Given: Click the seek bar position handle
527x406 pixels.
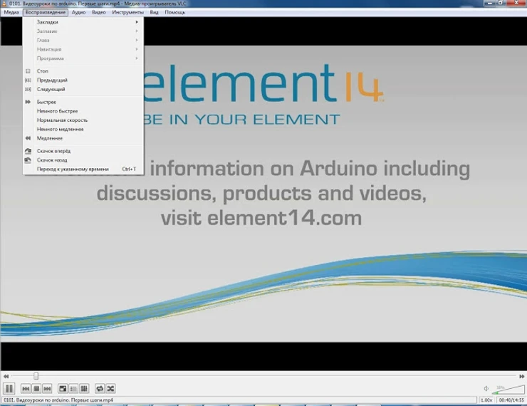Looking at the screenshot, I should pos(36,376).
